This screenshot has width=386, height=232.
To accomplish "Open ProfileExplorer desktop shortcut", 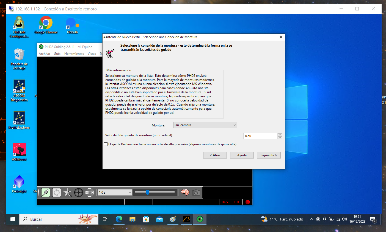I will tap(19, 120).
